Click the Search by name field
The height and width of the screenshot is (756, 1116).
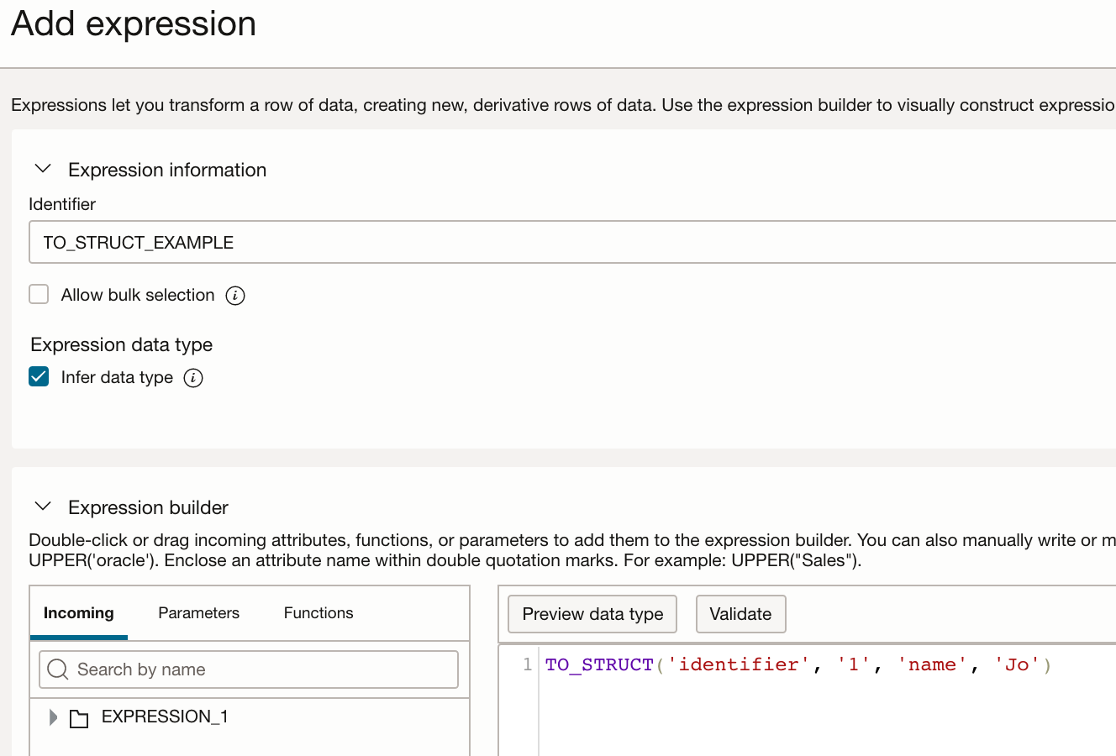261,669
